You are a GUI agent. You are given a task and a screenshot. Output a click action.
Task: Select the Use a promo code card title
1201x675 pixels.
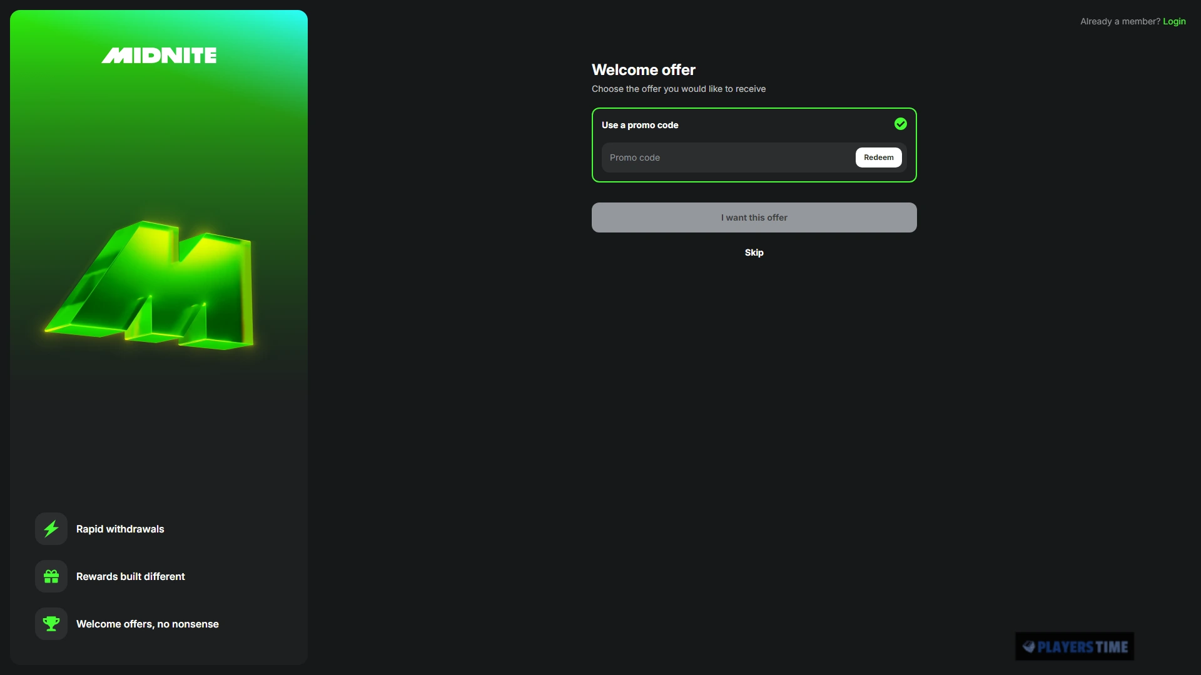pos(640,125)
